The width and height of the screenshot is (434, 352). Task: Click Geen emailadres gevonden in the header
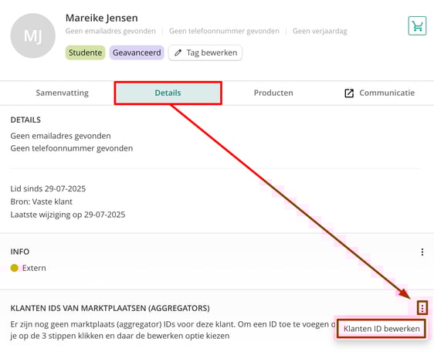click(110, 31)
